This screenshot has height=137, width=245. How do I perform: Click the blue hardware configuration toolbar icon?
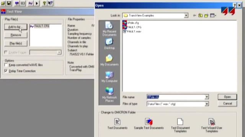click(x=17, y=3)
